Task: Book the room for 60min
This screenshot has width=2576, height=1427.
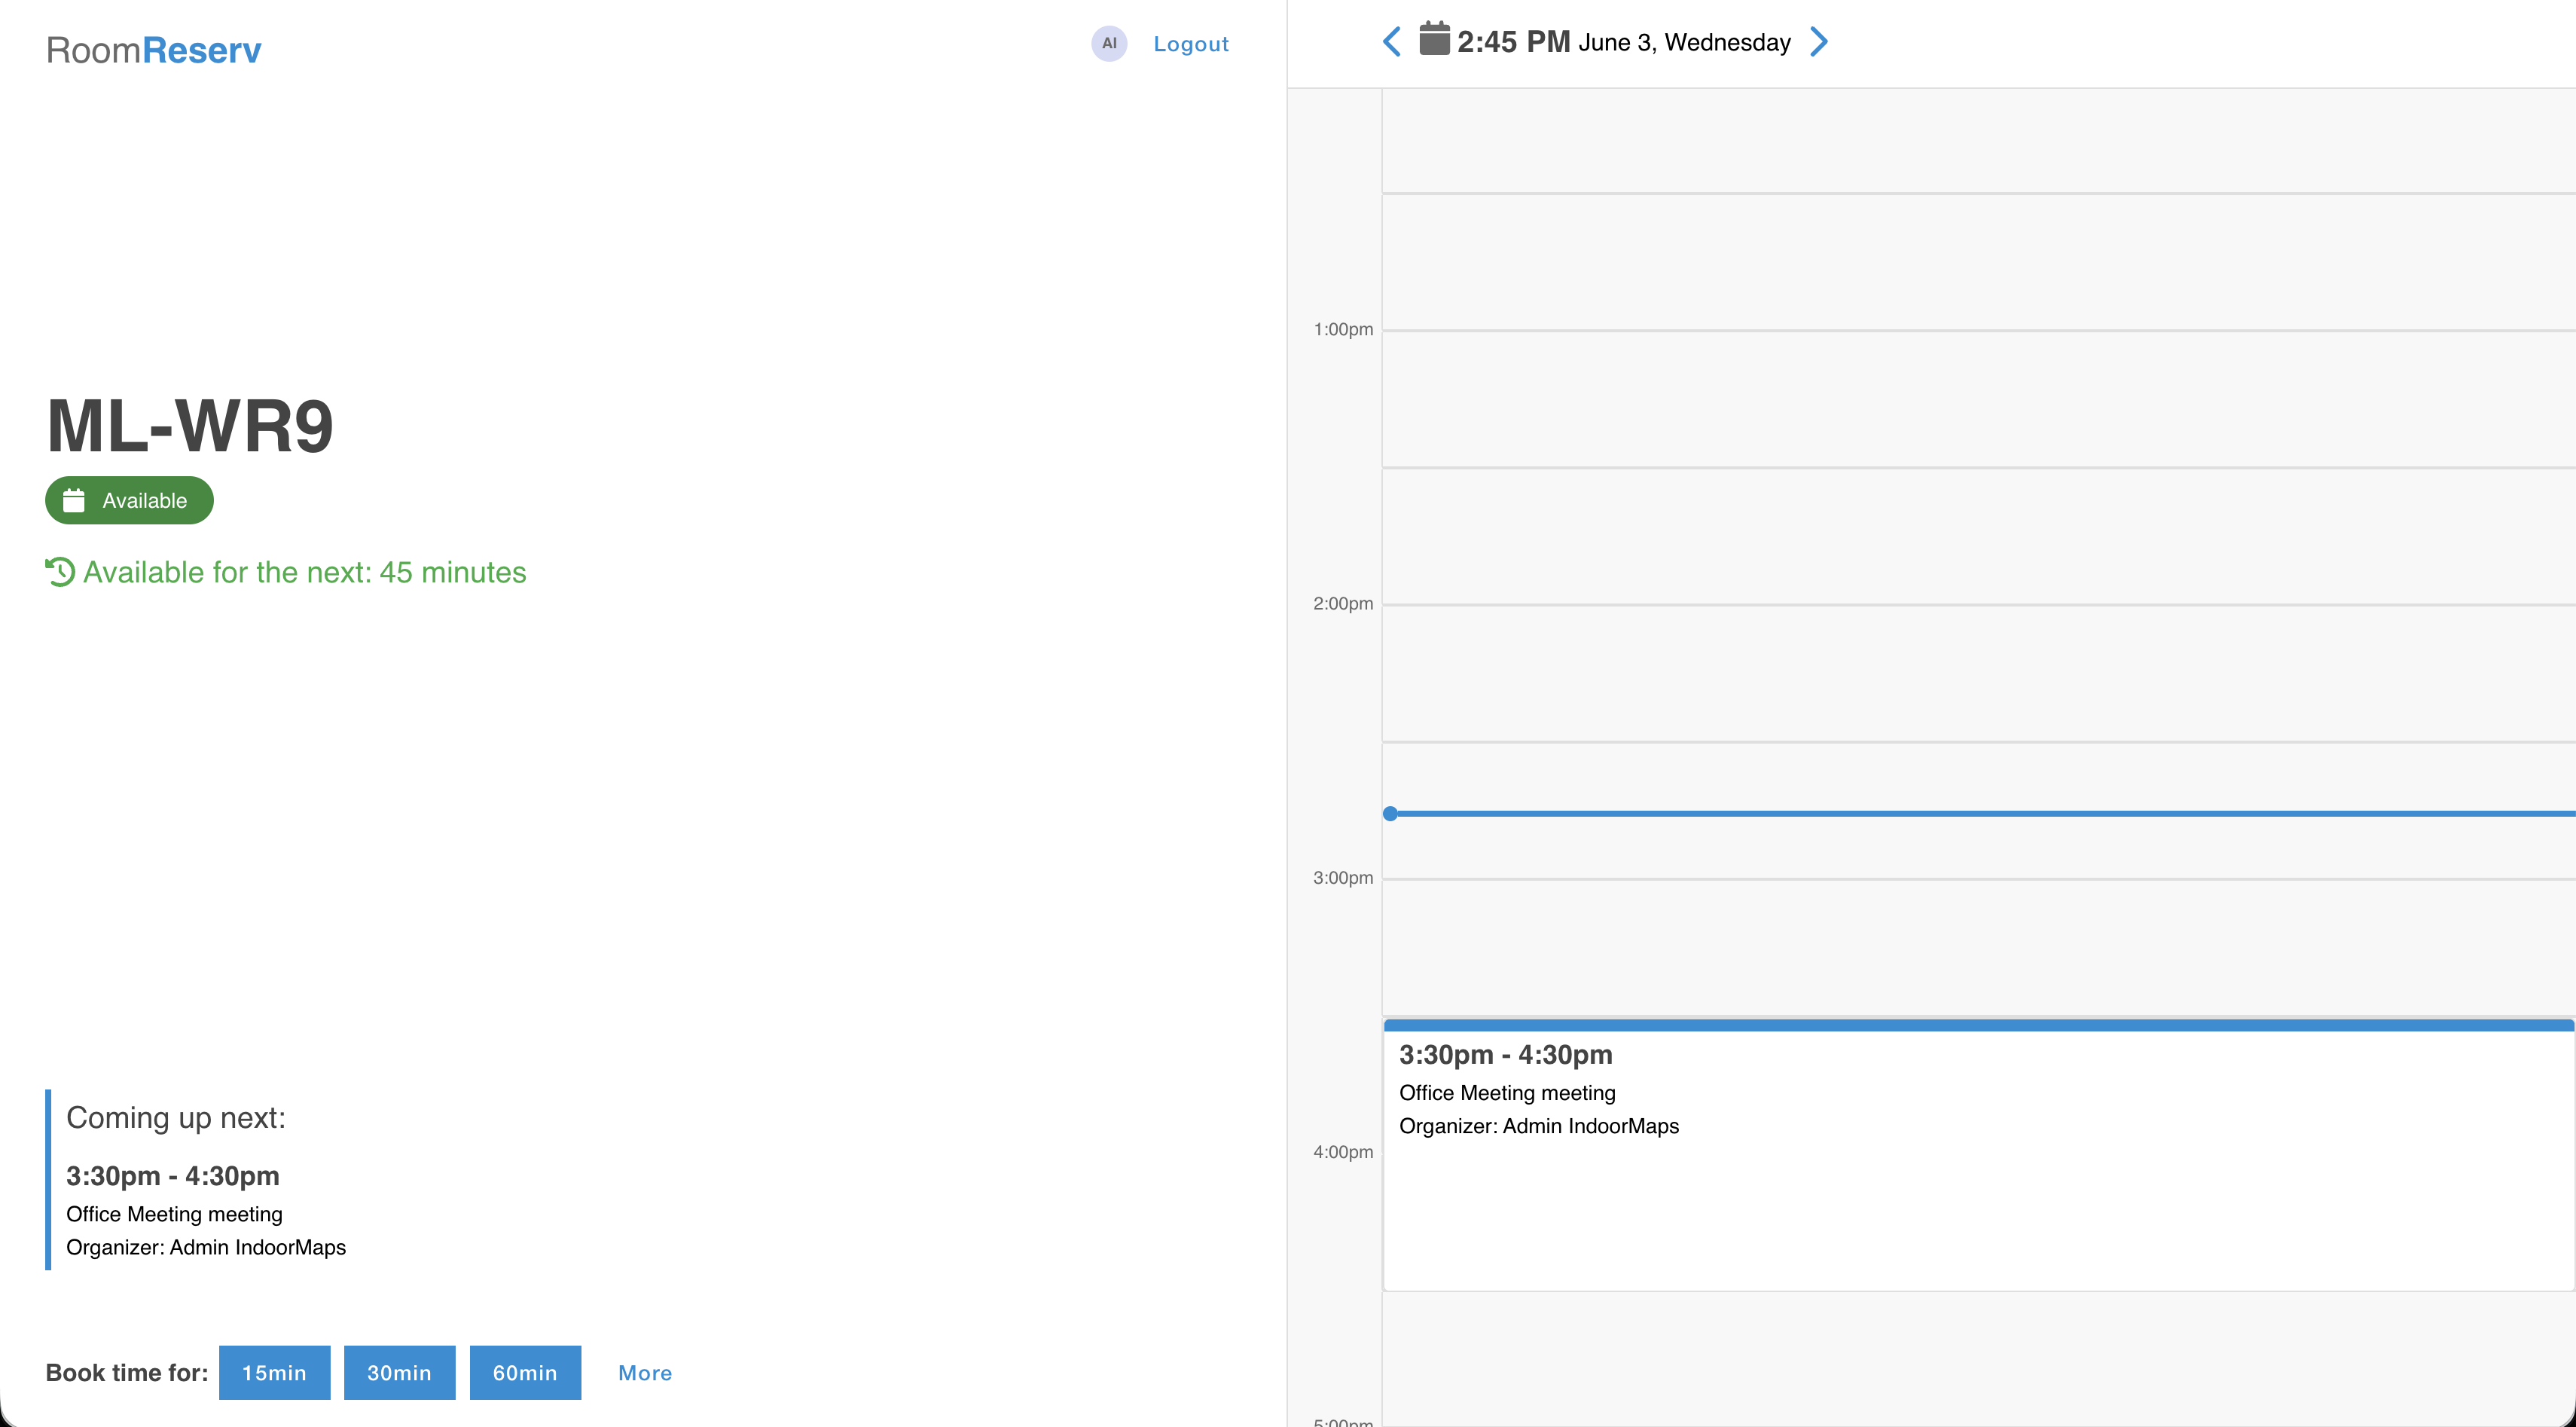Action: pyautogui.click(x=525, y=1372)
